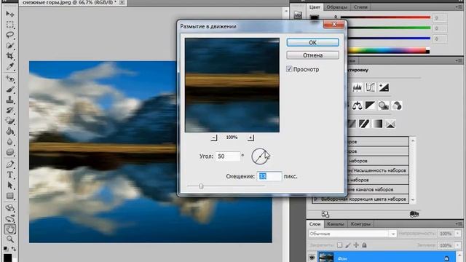466x262 pixels.
Task: Uncheck the Просмотр preview checkbox
Action: [x=289, y=69]
